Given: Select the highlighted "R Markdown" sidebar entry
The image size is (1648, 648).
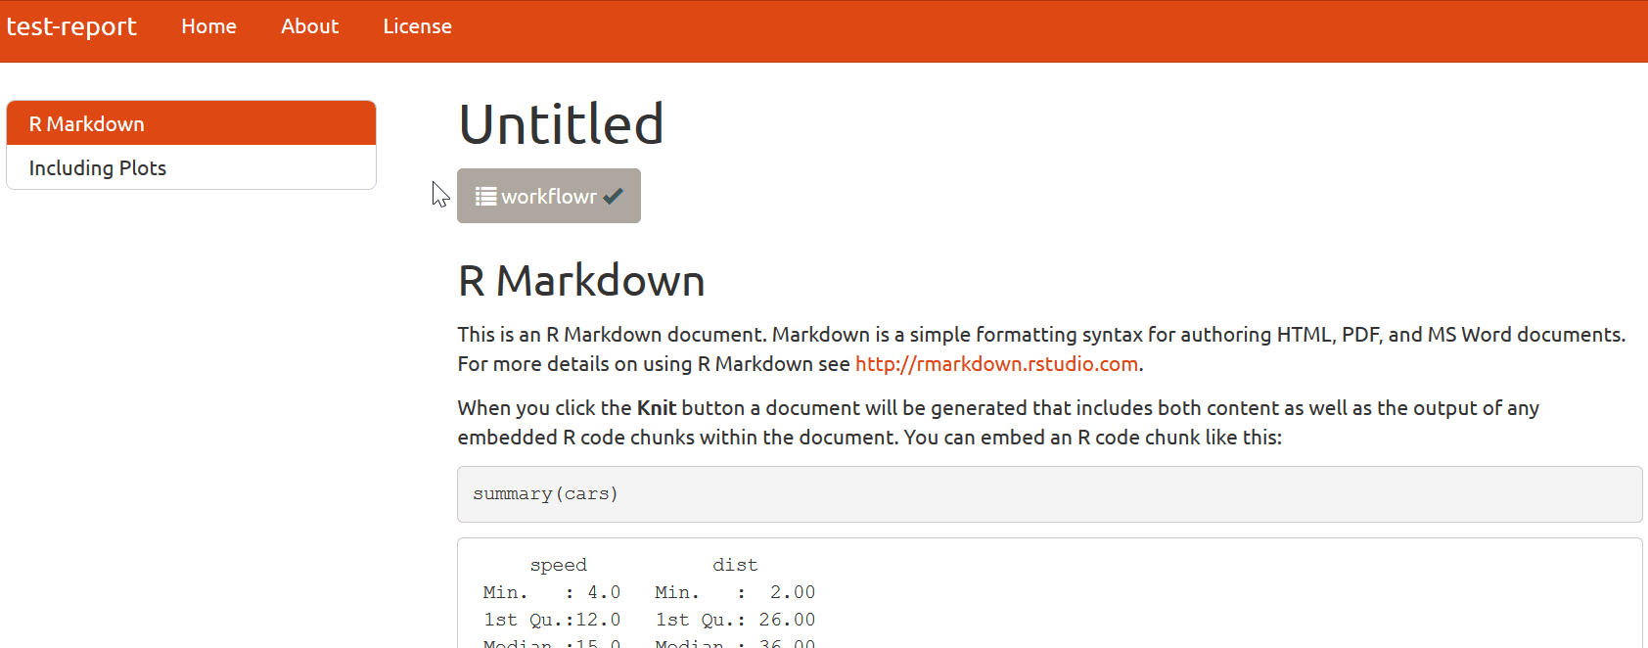Looking at the screenshot, I should (86, 123).
